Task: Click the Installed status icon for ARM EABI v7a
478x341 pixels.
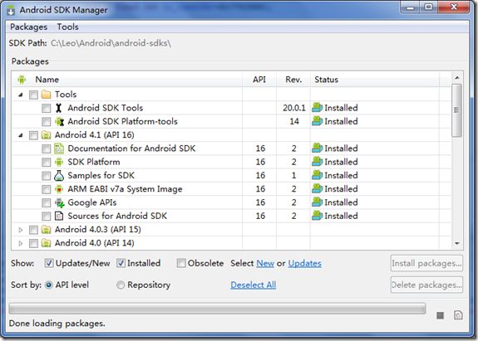Action: [317, 188]
